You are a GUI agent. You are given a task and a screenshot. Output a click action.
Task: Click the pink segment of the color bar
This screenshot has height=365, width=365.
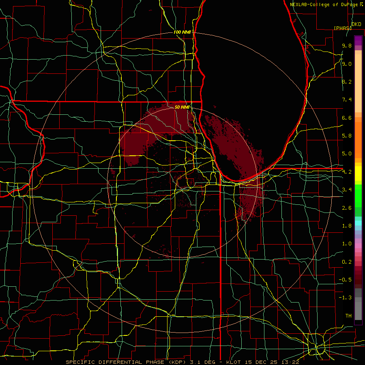[x=358, y=246]
